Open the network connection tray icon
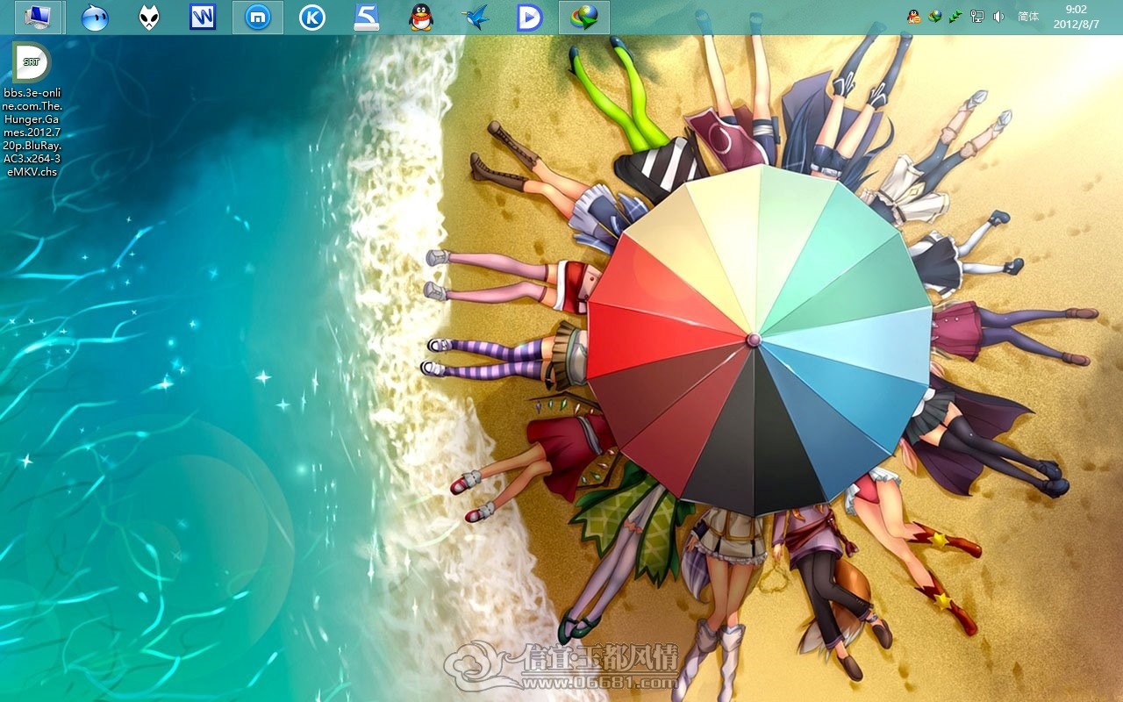This screenshot has width=1123, height=702. 977,16
